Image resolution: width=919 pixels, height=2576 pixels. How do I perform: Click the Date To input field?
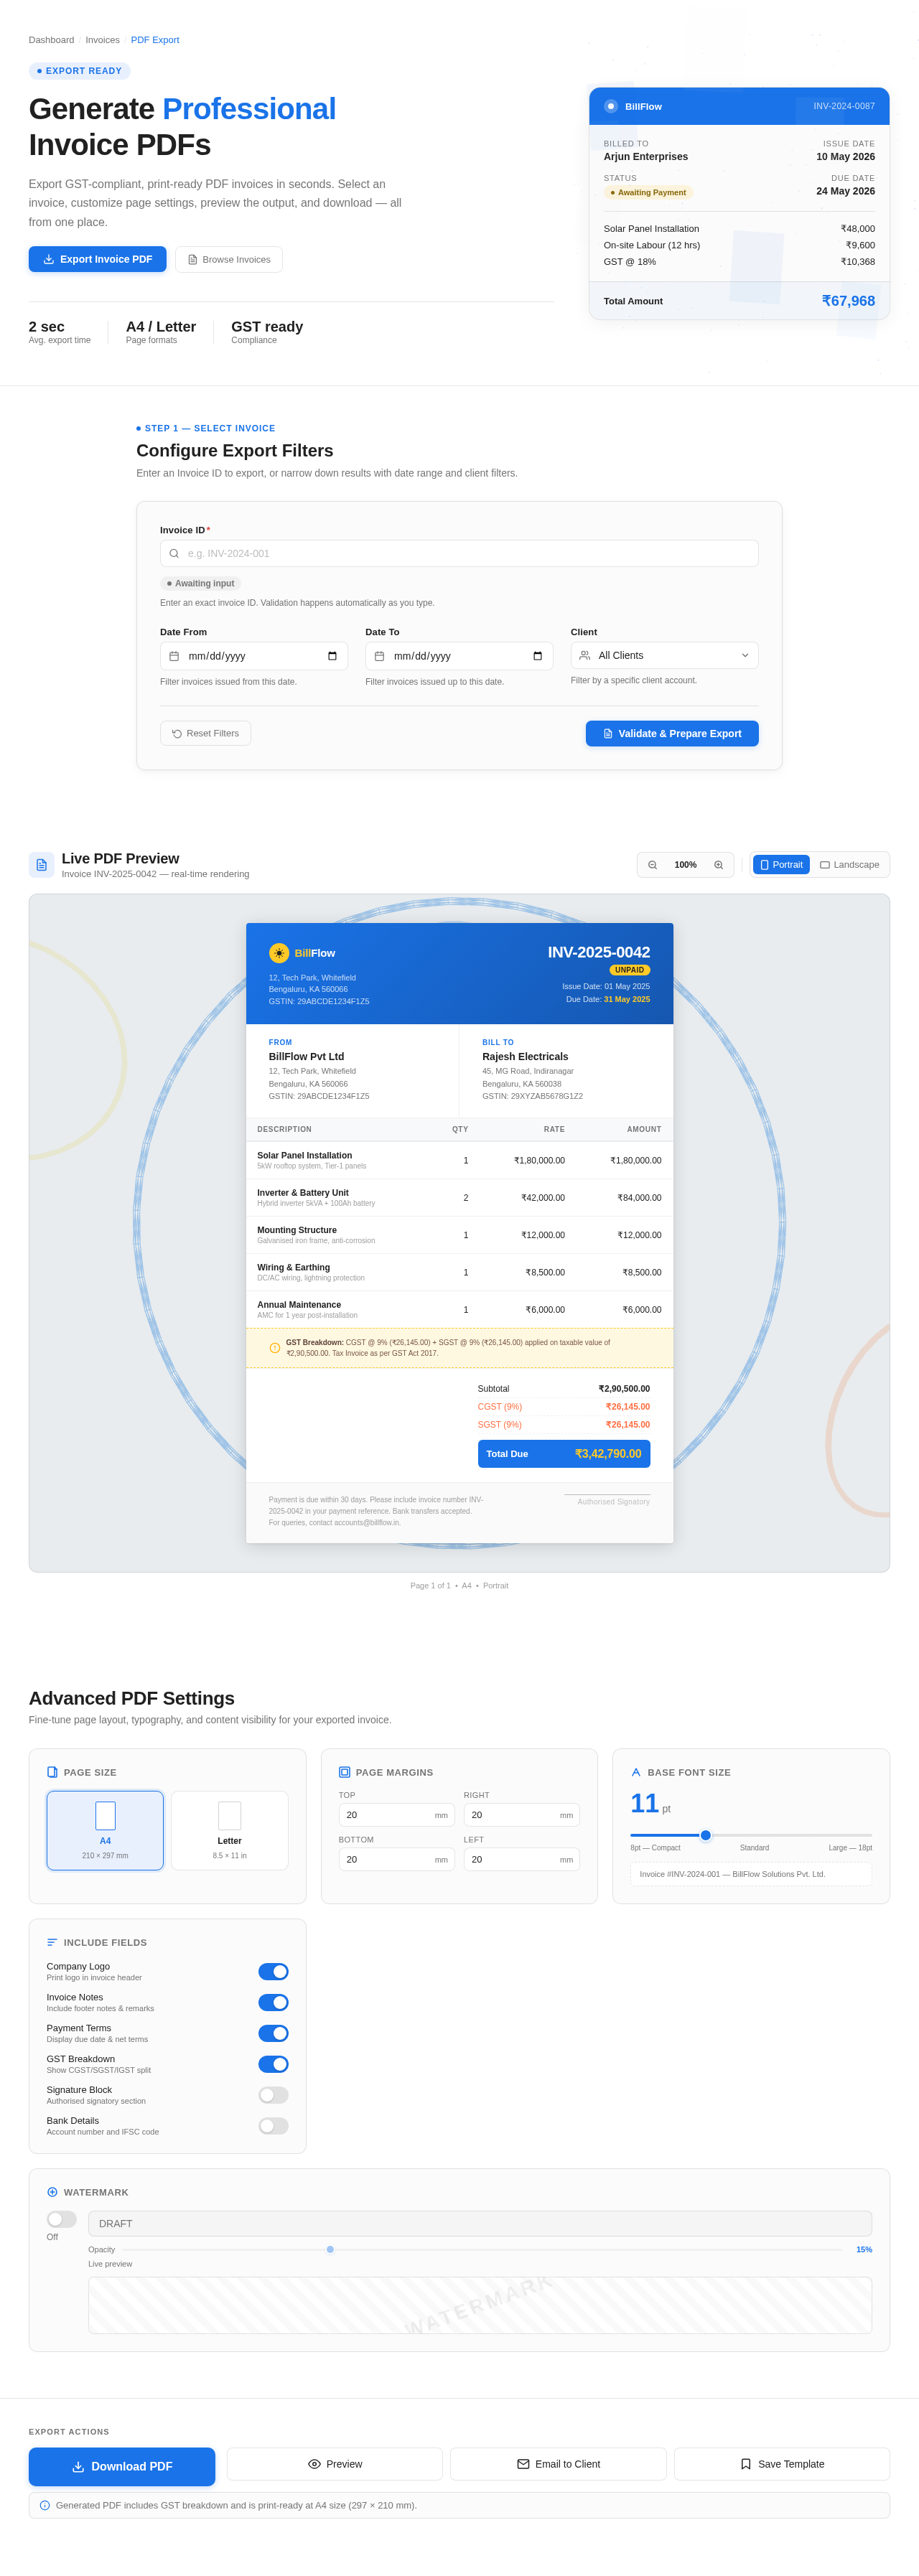[459, 656]
